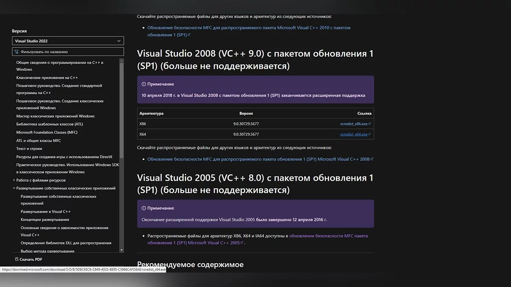511x287 pixels.
Task: Open 'Развертывание в Visual C++' sidebar item
Action: coord(46,211)
